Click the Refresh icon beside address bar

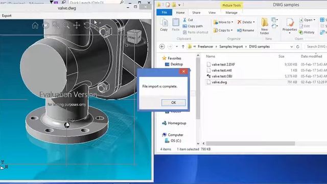click(x=298, y=47)
